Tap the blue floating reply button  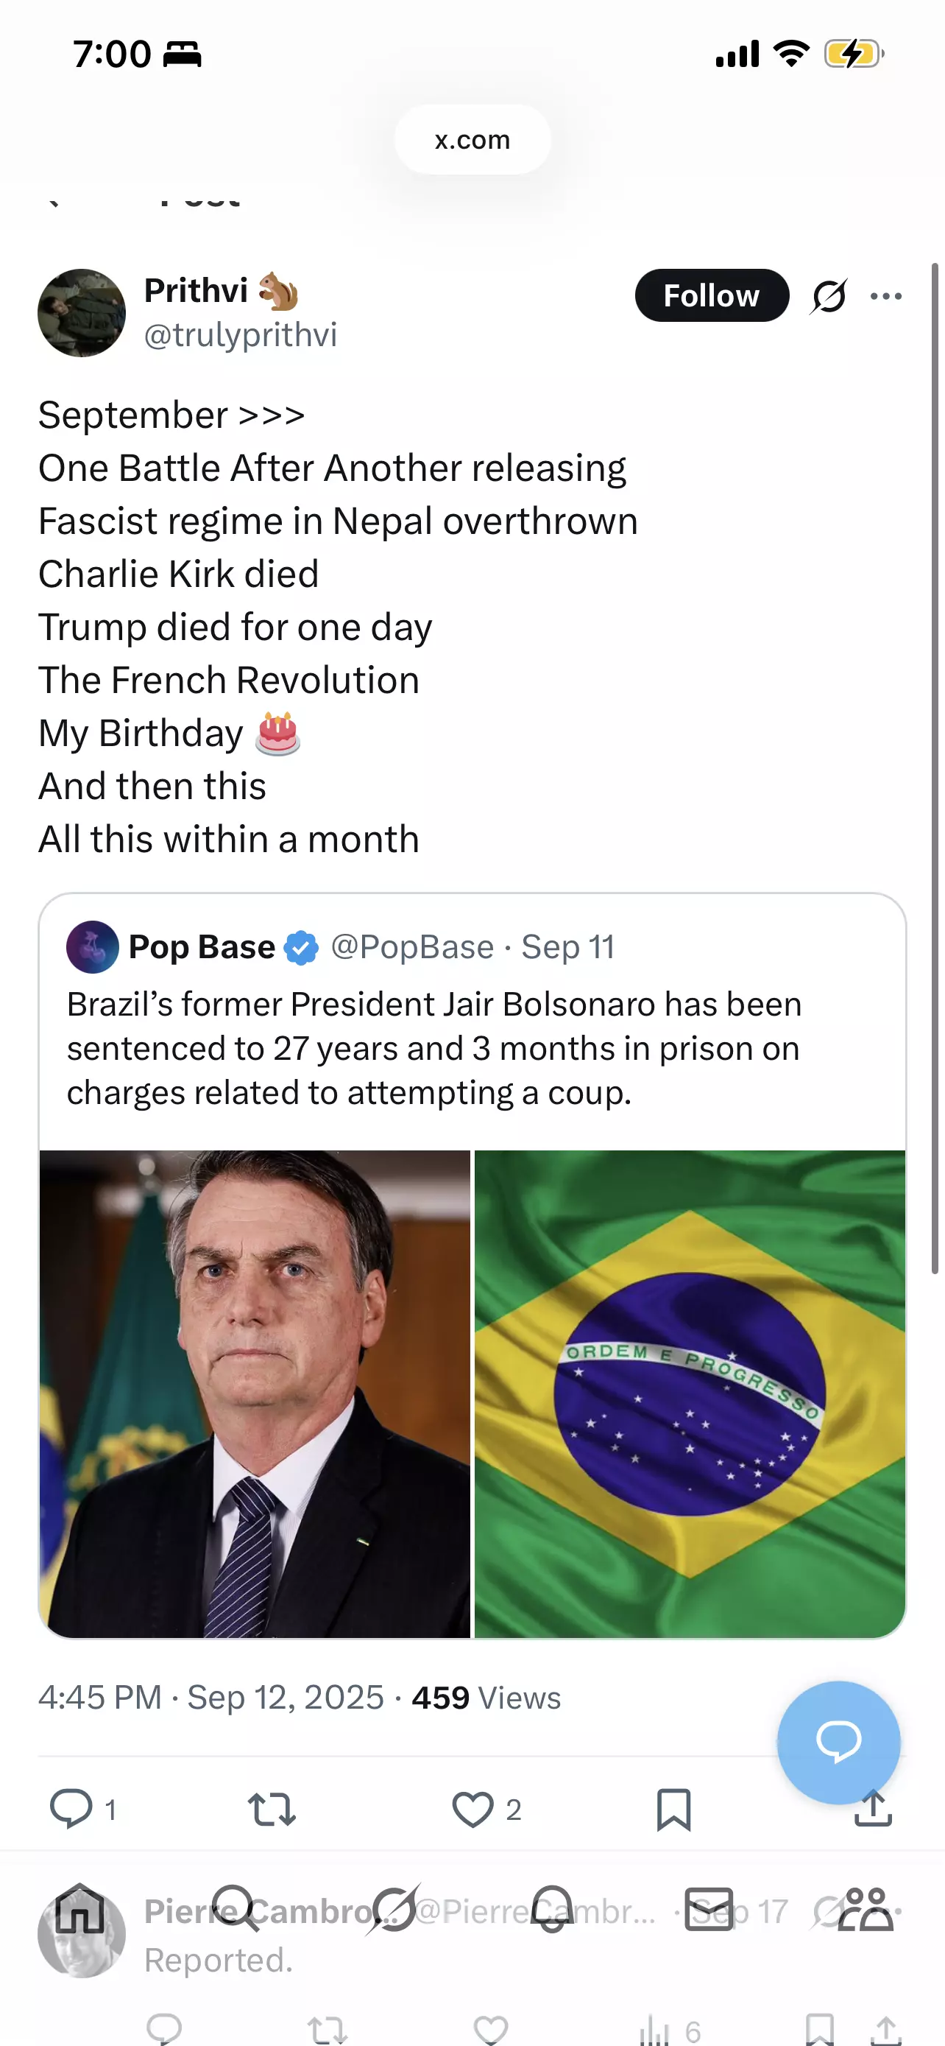pos(839,1743)
